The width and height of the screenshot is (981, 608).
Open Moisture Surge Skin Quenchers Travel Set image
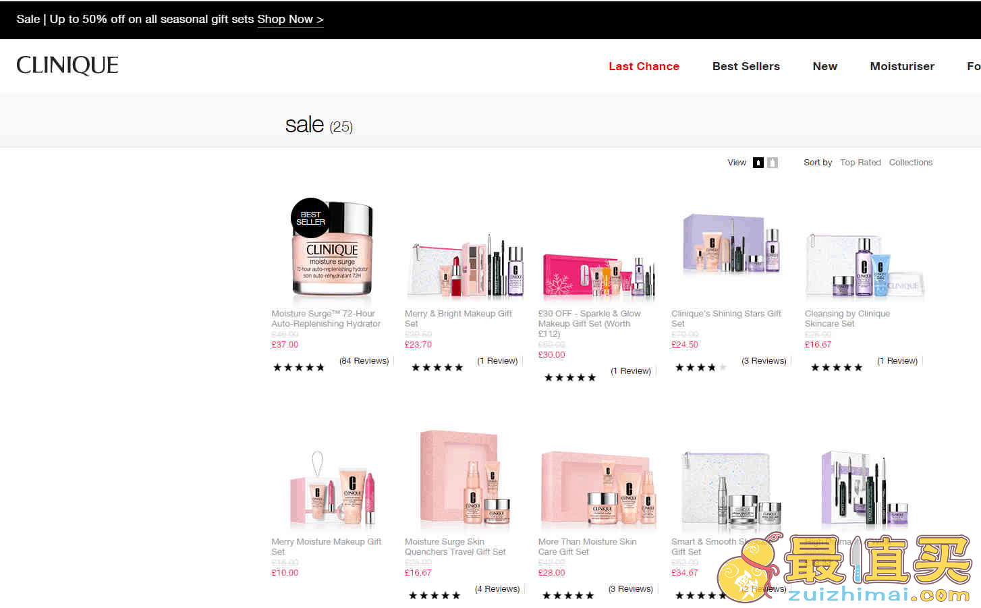pyautogui.click(x=465, y=479)
